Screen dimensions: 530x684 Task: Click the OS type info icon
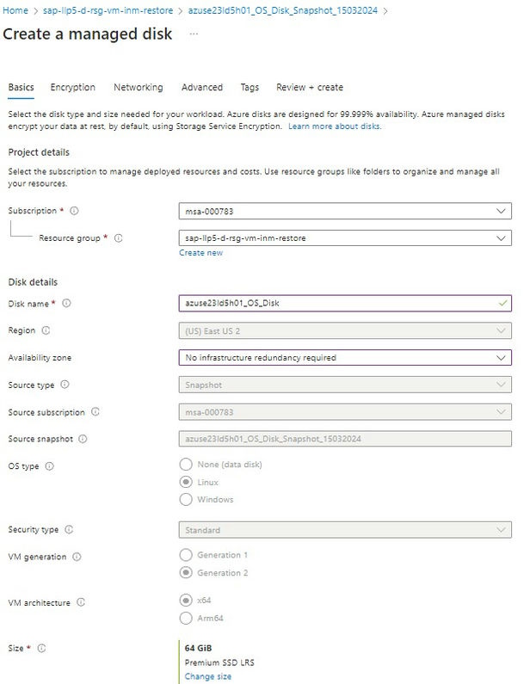[x=49, y=466]
